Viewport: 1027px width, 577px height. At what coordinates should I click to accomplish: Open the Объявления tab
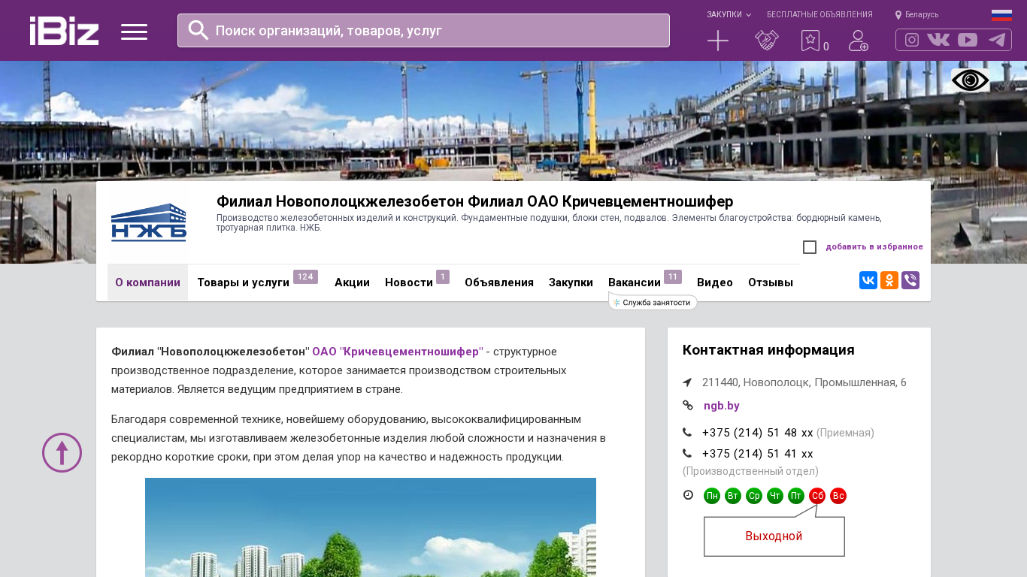(499, 282)
